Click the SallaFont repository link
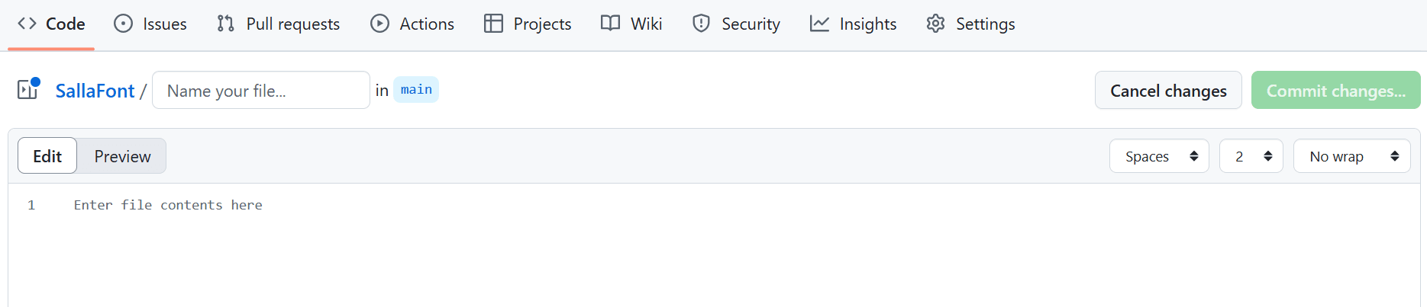Screen dimensions: 1427x307 coord(95,91)
